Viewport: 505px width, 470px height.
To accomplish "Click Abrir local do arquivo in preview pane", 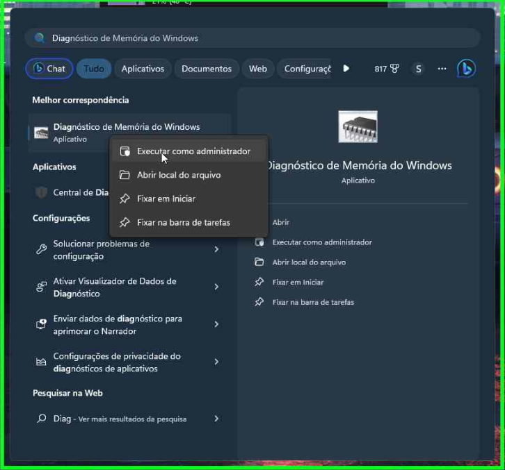I will coord(309,262).
